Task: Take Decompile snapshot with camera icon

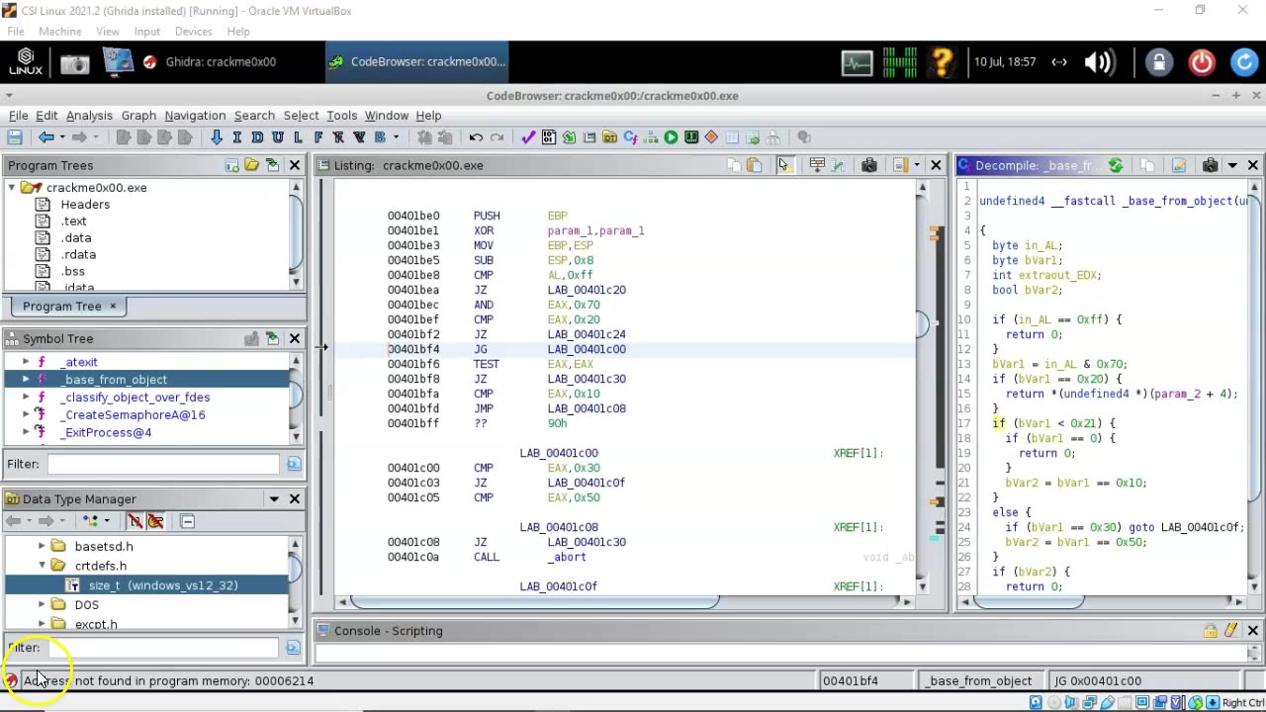Action: click(x=1210, y=165)
